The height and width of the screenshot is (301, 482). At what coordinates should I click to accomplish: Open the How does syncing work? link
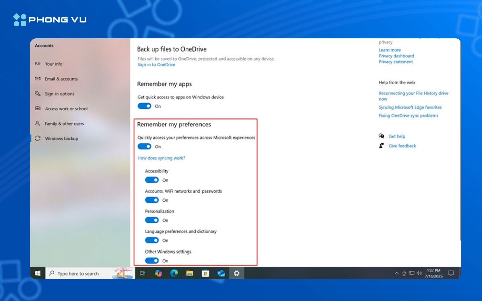(161, 158)
